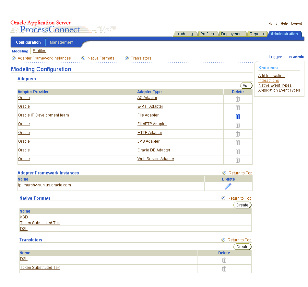Click Return to Top in Native Formats section
Image resolution: width=308 pixels, height=287 pixels.
point(240,198)
